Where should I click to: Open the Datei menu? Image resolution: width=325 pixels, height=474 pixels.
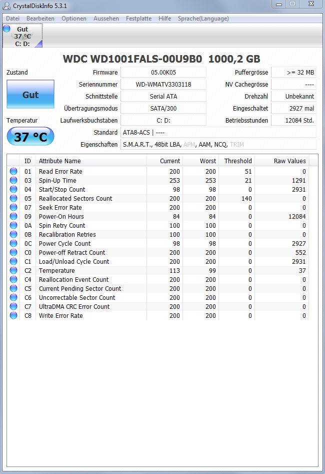tap(12, 19)
